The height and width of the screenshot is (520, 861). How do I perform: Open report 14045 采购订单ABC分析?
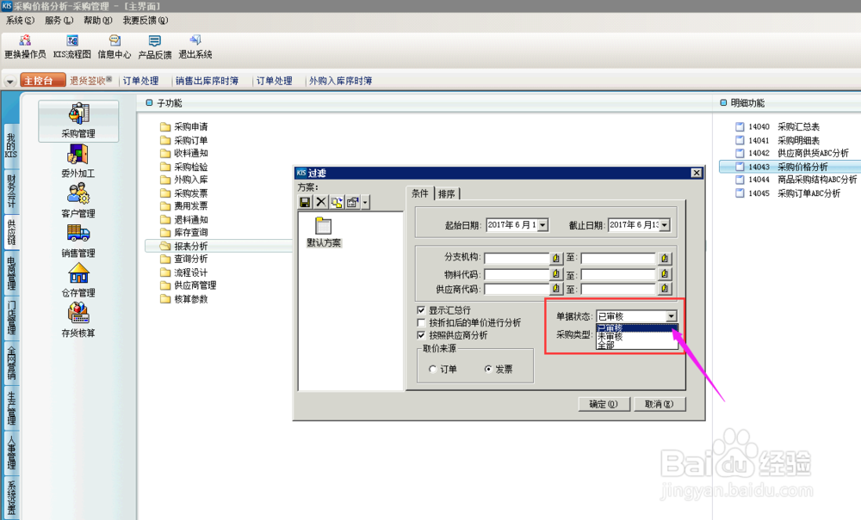click(x=788, y=193)
